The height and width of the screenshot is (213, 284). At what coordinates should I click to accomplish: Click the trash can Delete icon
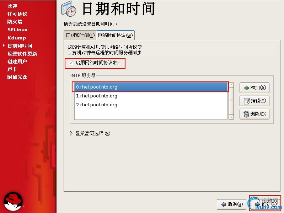(246, 114)
